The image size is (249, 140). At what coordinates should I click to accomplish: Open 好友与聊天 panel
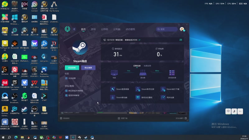(x=181, y=118)
